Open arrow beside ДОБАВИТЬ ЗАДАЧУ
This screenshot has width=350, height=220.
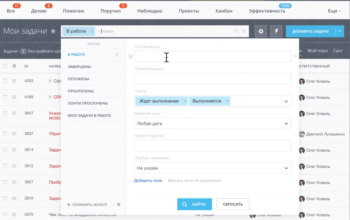click(x=340, y=31)
